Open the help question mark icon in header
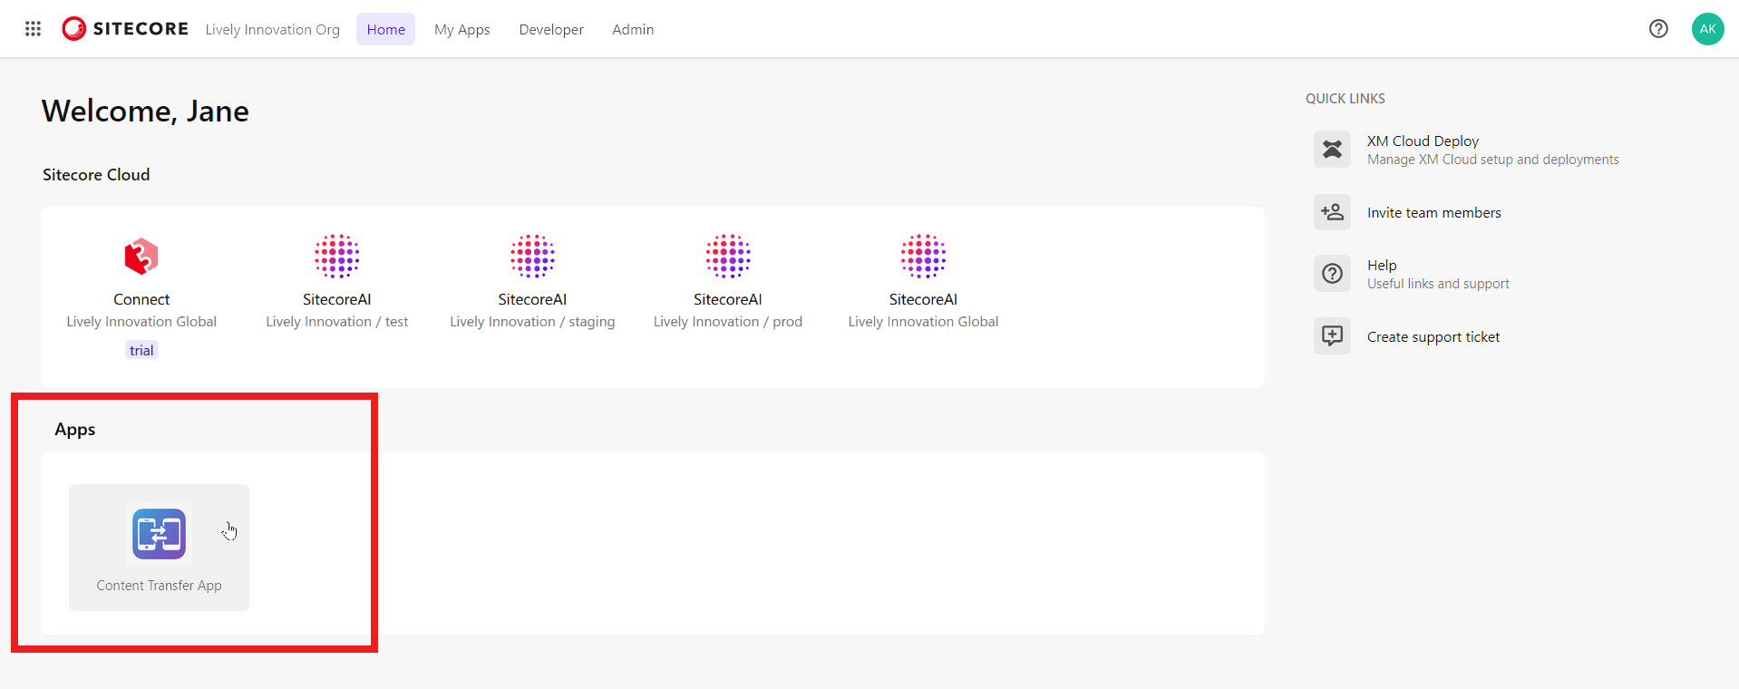Image resolution: width=1739 pixels, height=689 pixels. [1658, 29]
